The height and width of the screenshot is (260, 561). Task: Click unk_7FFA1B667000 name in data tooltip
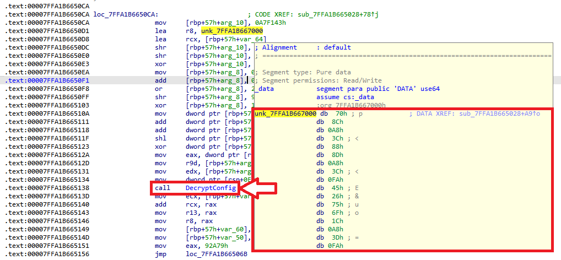[x=285, y=114]
